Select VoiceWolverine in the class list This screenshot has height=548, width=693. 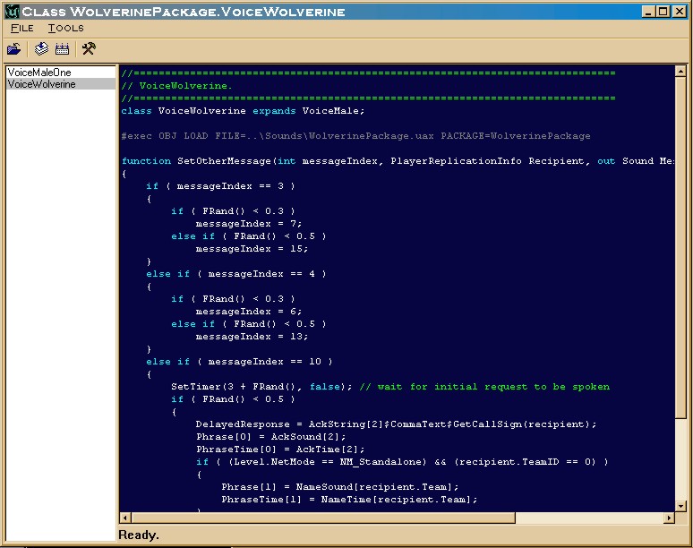point(61,84)
